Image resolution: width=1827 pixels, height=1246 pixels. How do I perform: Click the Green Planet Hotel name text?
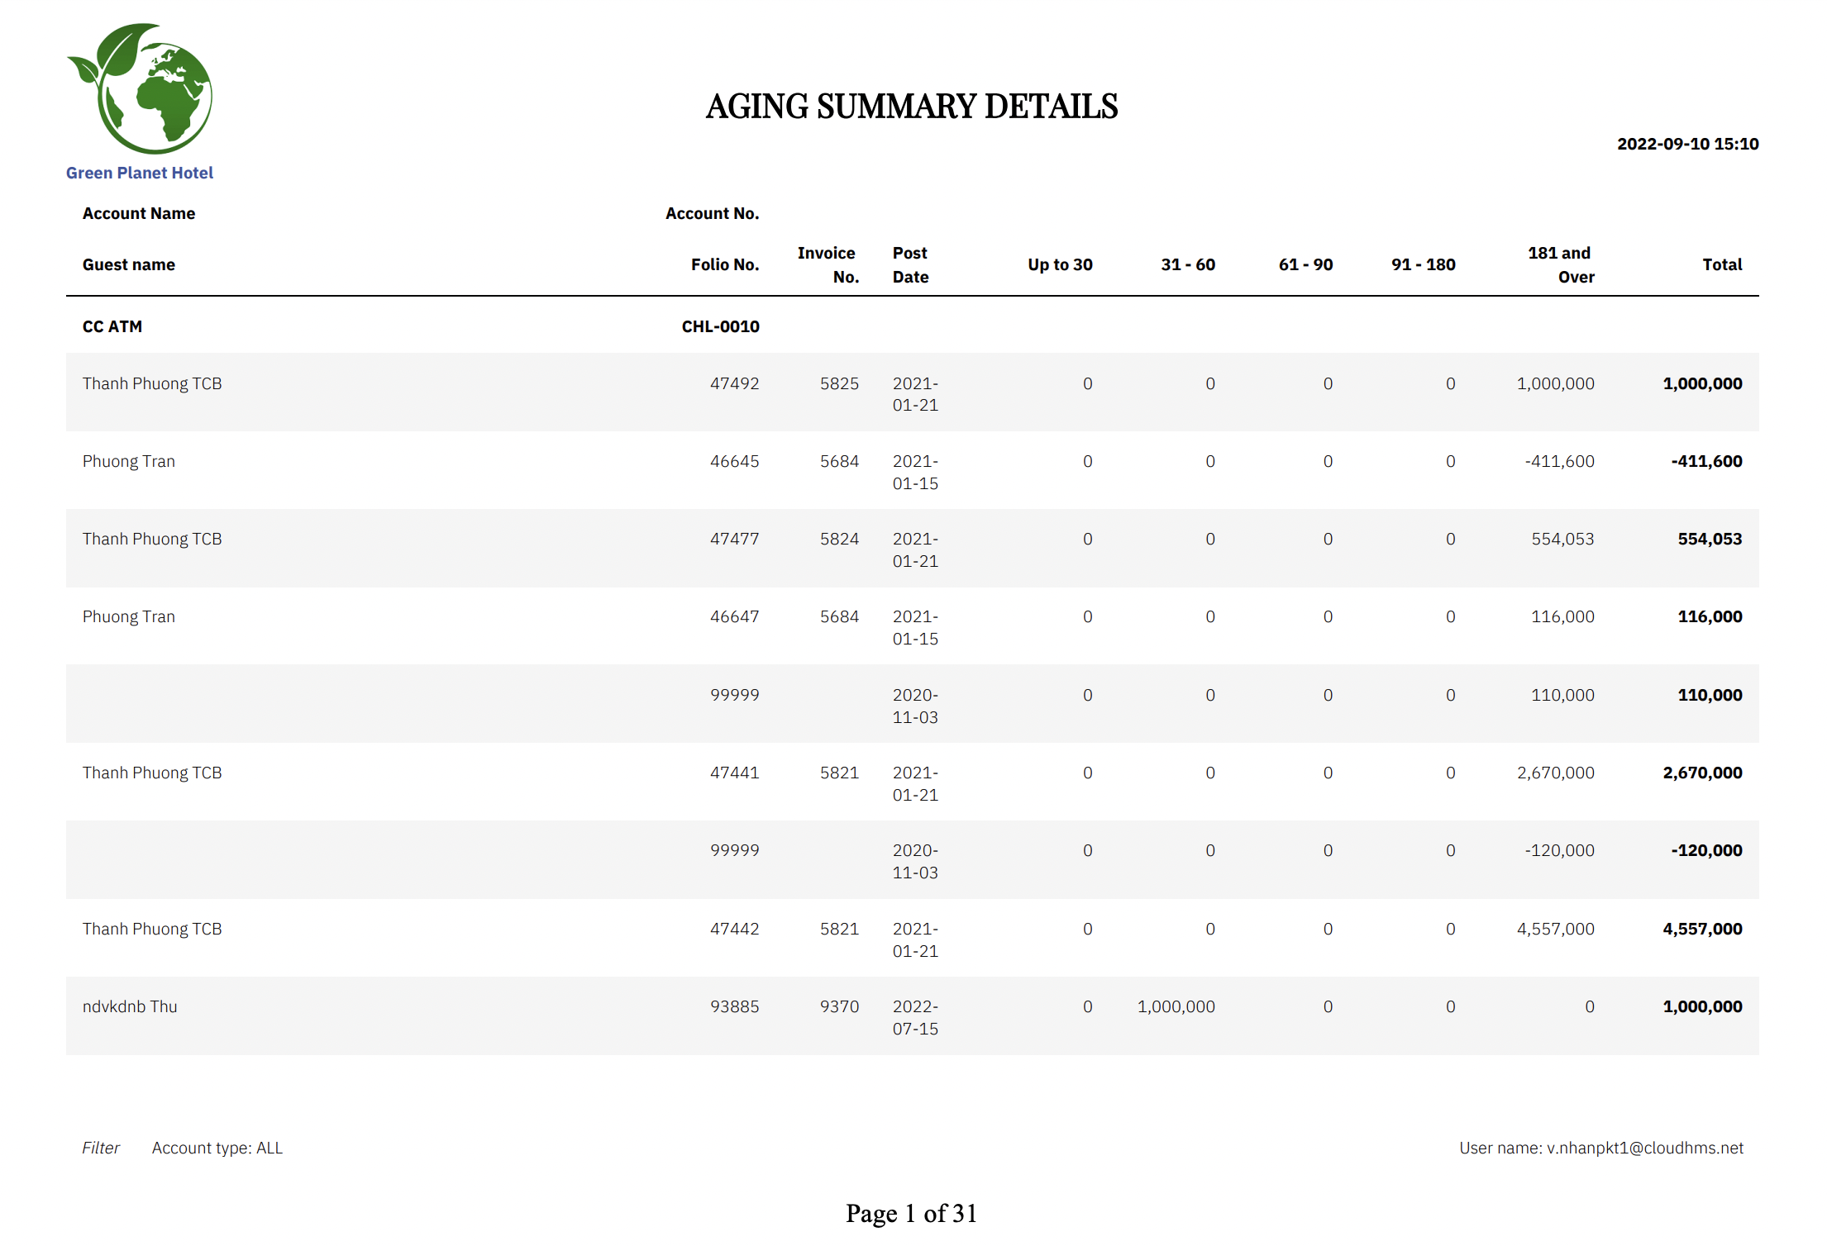click(140, 173)
